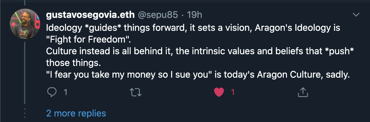Open the gustavosegovia.eth display name
370x122 pixels.
pos(90,15)
